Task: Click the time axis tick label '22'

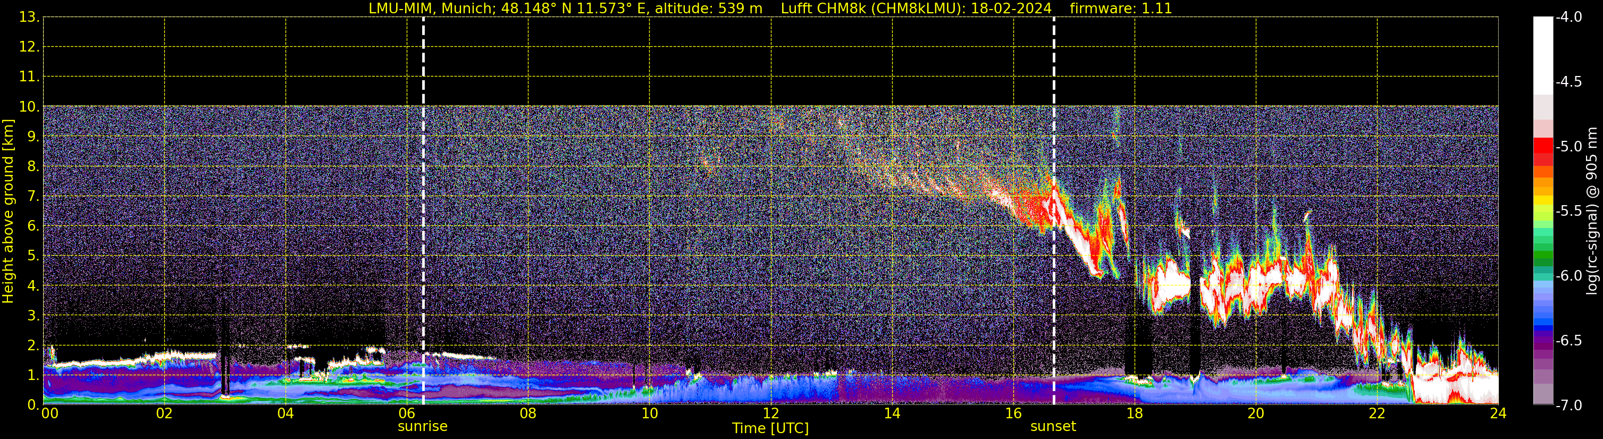Action: point(1377,414)
